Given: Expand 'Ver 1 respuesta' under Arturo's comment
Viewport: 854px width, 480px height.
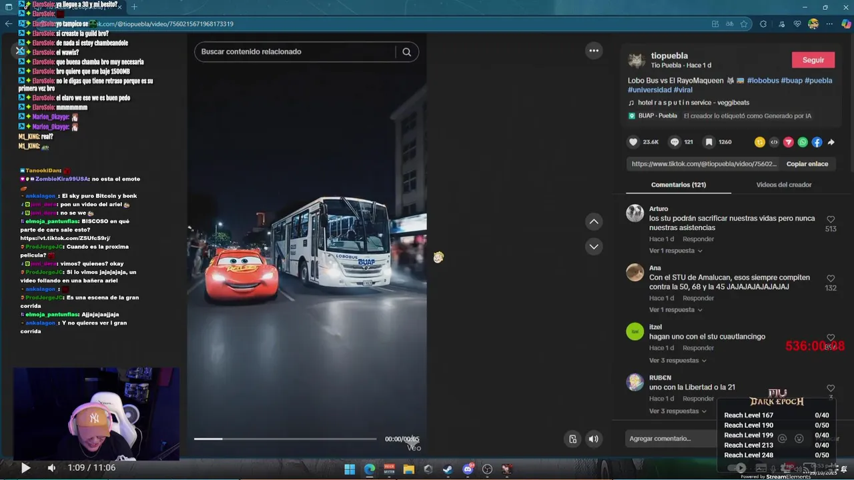Looking at the screenshot, I should (676, 251).
